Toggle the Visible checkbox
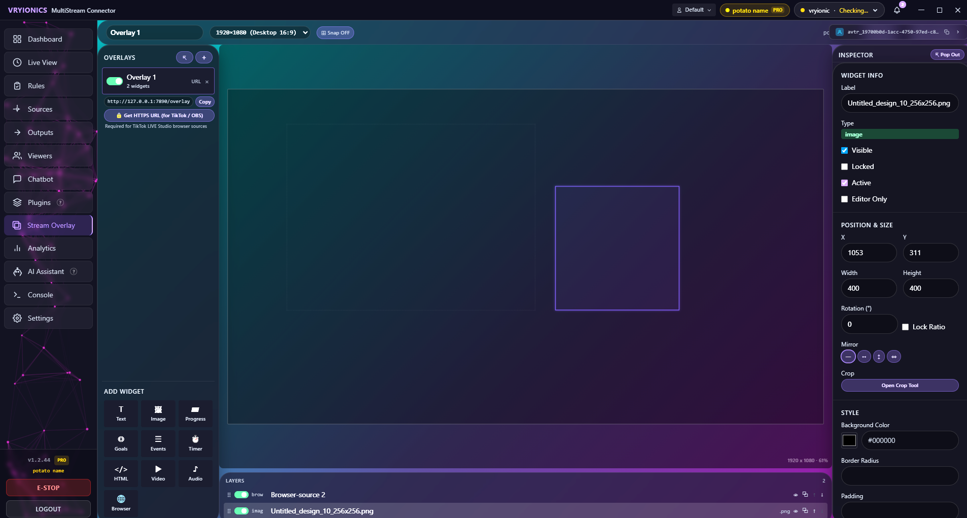This screenshot has width=967, height=518. coord(845,151)
